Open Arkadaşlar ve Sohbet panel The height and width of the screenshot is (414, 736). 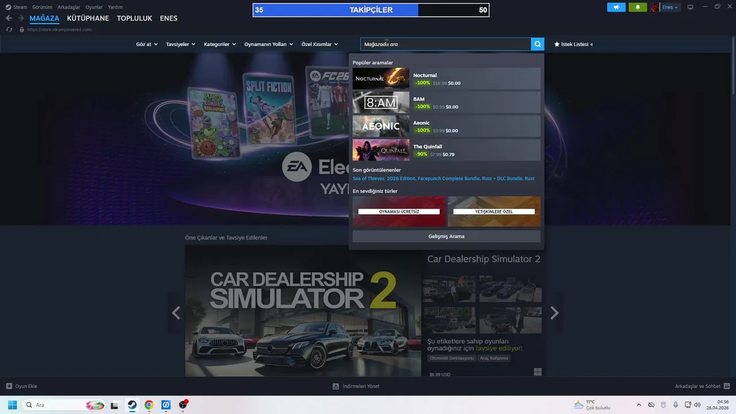point(697,386)
